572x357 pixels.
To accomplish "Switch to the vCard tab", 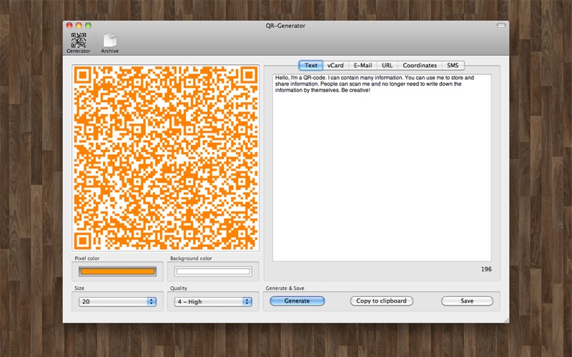I will 335,66.
